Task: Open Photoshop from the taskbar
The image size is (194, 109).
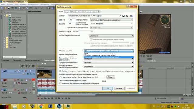Action: (50, 106)
